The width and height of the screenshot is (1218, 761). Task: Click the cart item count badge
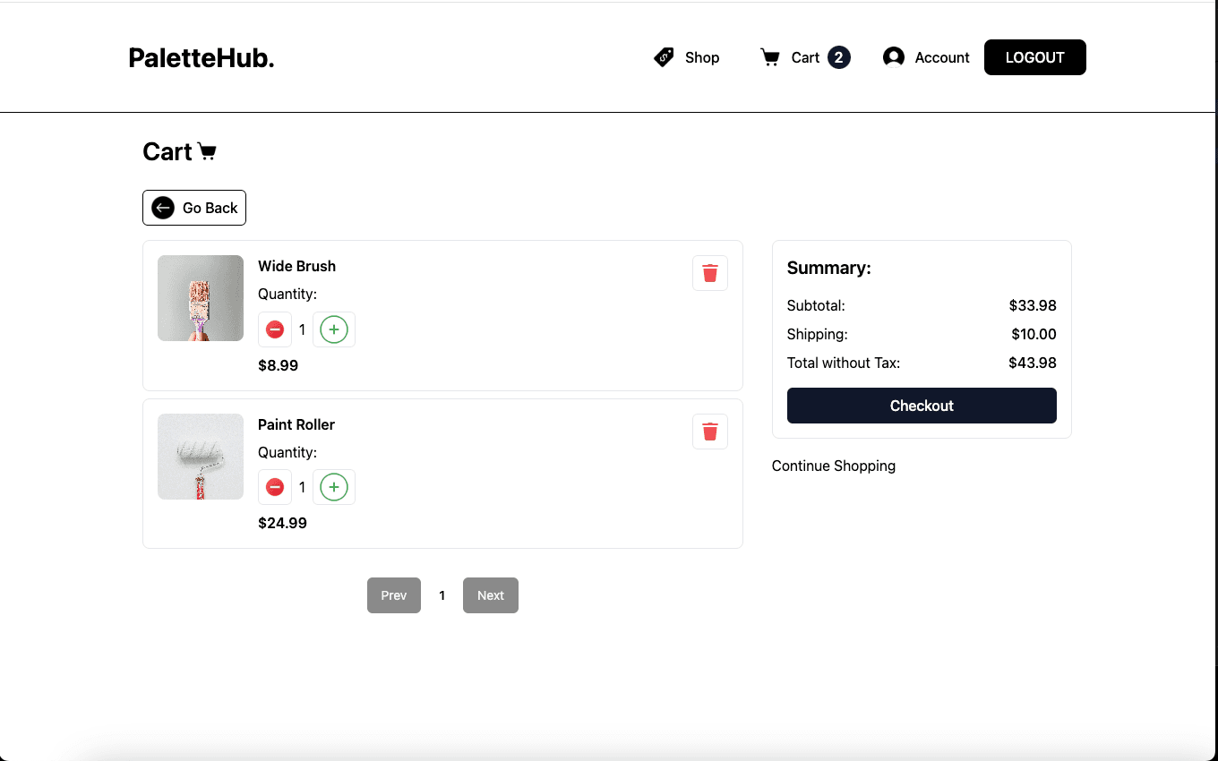pos(838,57)
